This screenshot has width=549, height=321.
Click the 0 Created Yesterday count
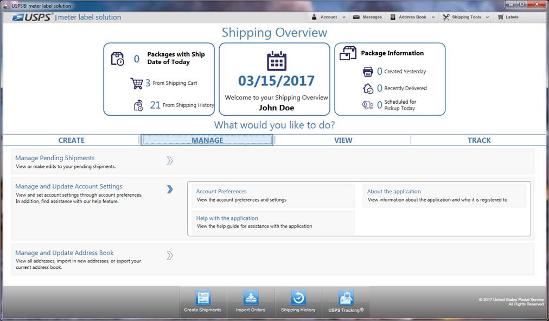point(380,72)
